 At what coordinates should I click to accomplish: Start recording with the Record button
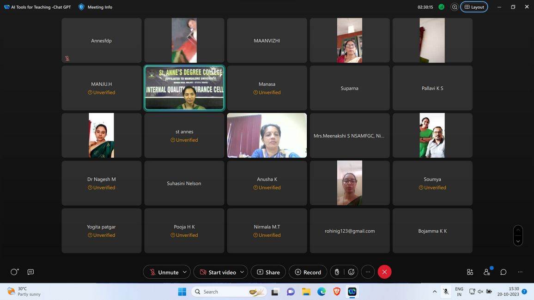[x=308, y=272]
